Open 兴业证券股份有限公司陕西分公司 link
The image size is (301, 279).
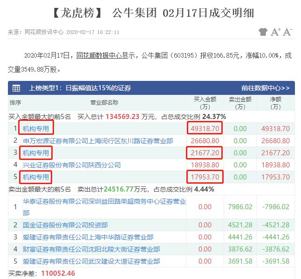[72, 165]
